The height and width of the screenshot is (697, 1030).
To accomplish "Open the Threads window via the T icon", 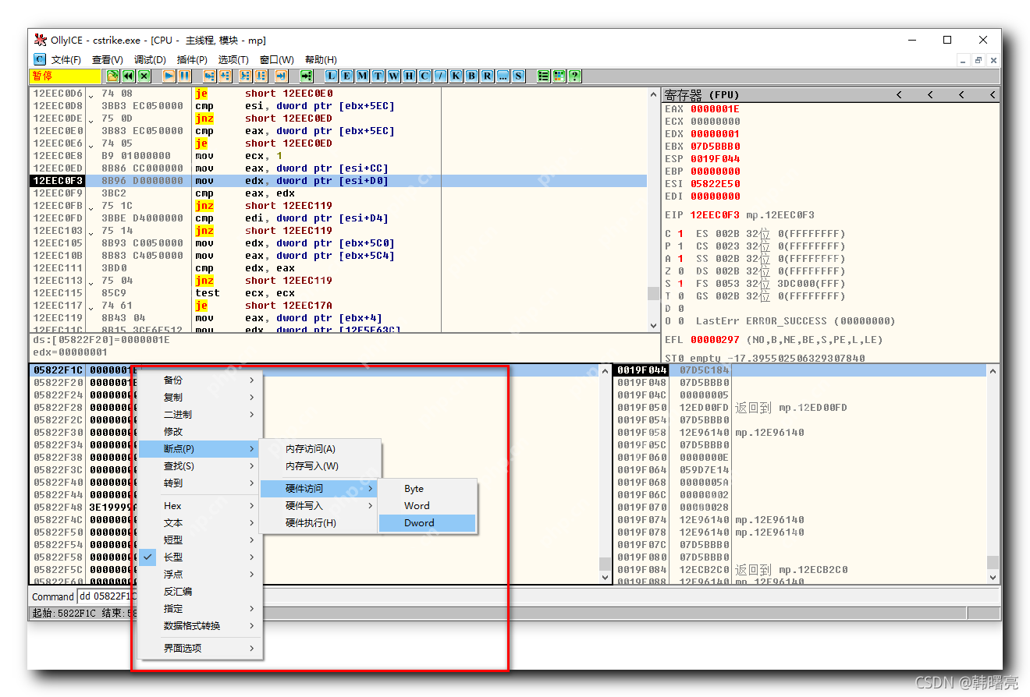I will tap(378, 76).
